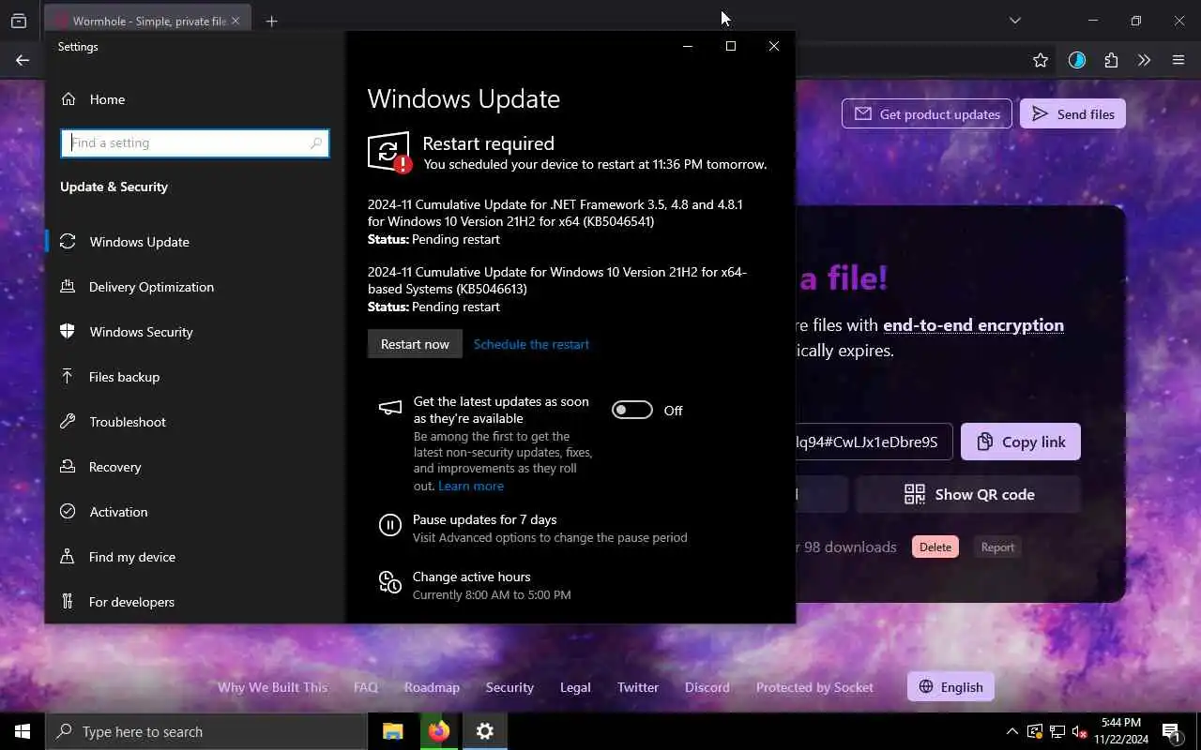Click Send files button in Wormhole
This screenshot has width=1201, height=750.
[1072, 114]
